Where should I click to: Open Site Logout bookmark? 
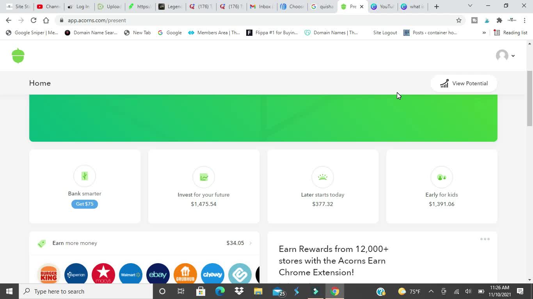(x=385, y=33)
